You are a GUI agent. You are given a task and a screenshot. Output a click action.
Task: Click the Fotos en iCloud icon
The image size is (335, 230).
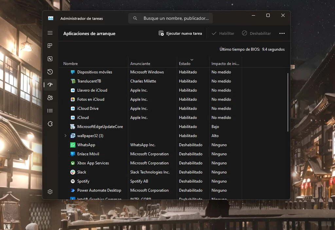pyautogui.click(x=73, y=99)
